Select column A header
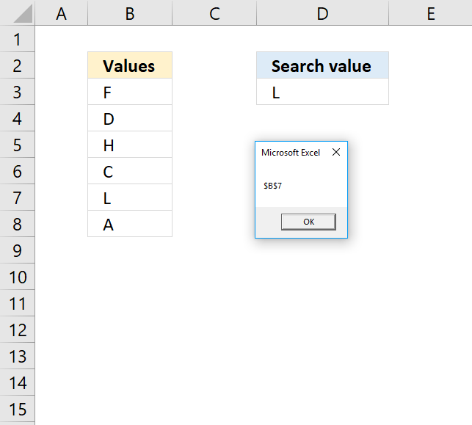 (x=61, y=13)
